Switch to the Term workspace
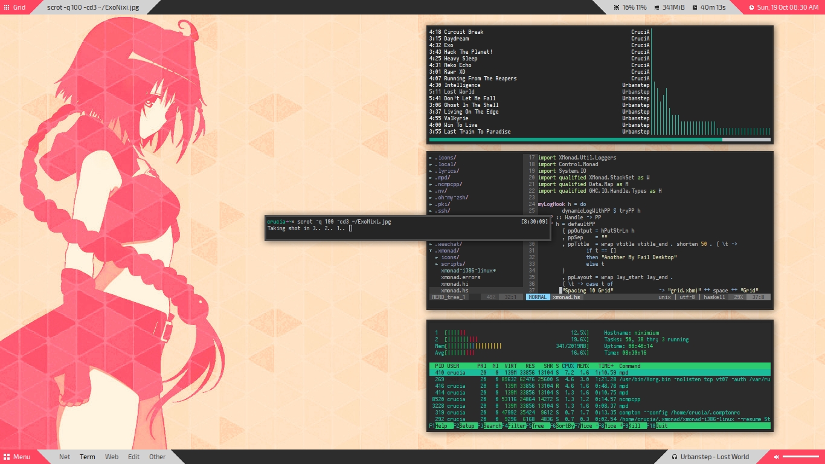Viewport: 825px width, 464px height. click(88, 457)
